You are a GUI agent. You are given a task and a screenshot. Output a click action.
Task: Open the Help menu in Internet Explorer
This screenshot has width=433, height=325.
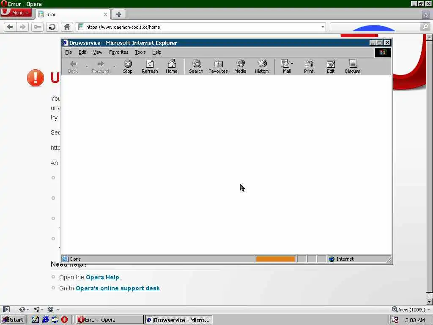156,52
